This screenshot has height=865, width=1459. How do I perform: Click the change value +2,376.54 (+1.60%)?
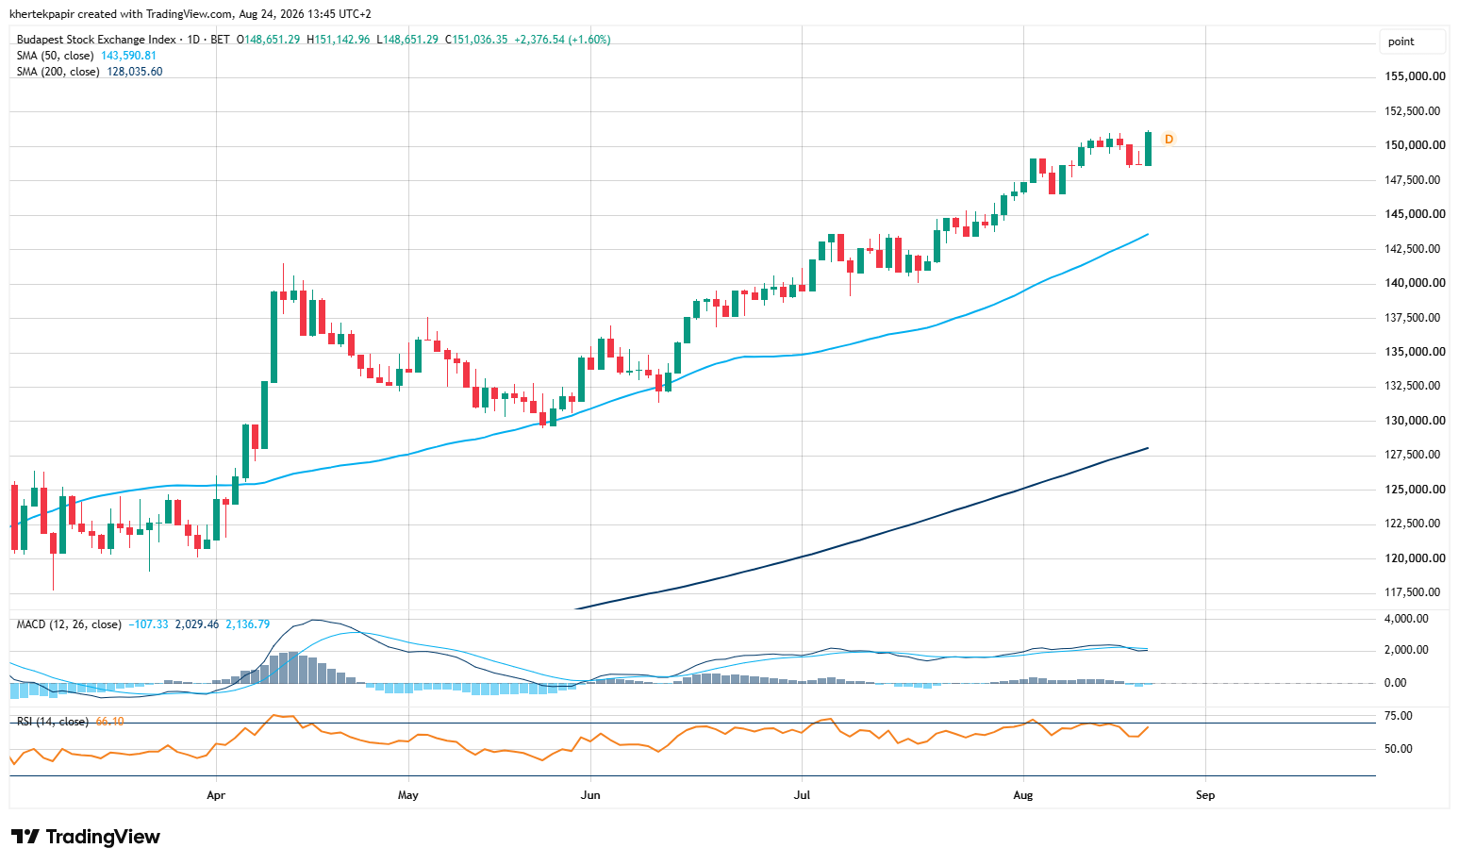[562, 40]
